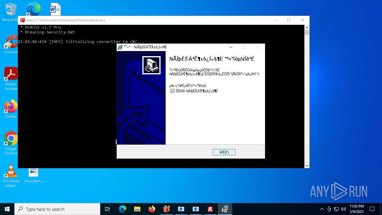Open Firefox desktop shortcut
Viewport: 382px width, 215px height.
[11, 109]
